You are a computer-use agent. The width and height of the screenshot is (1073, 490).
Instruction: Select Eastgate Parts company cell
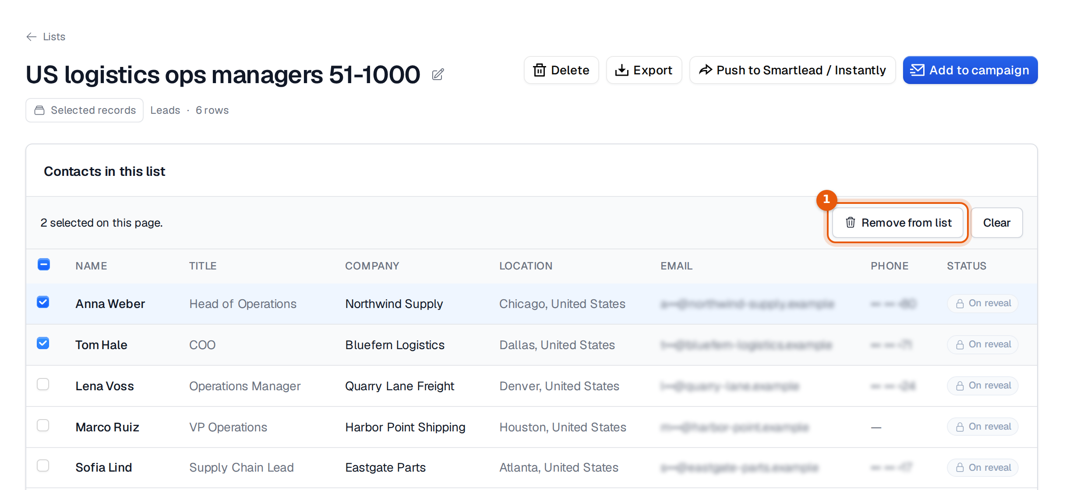coord(385,468)
